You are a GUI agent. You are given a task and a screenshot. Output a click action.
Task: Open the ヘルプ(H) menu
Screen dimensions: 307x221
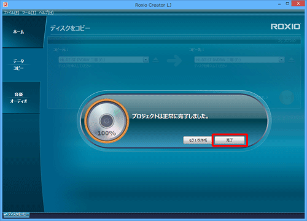[x=46, y=13]
